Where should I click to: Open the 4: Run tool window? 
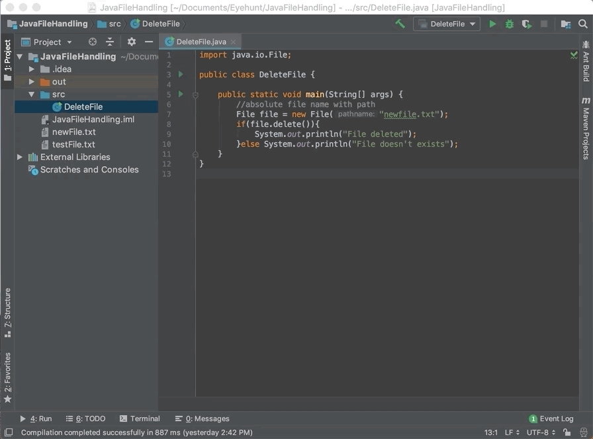coord(36,419)
